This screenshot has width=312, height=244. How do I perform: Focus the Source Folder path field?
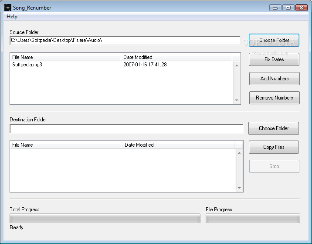(125, 41)
